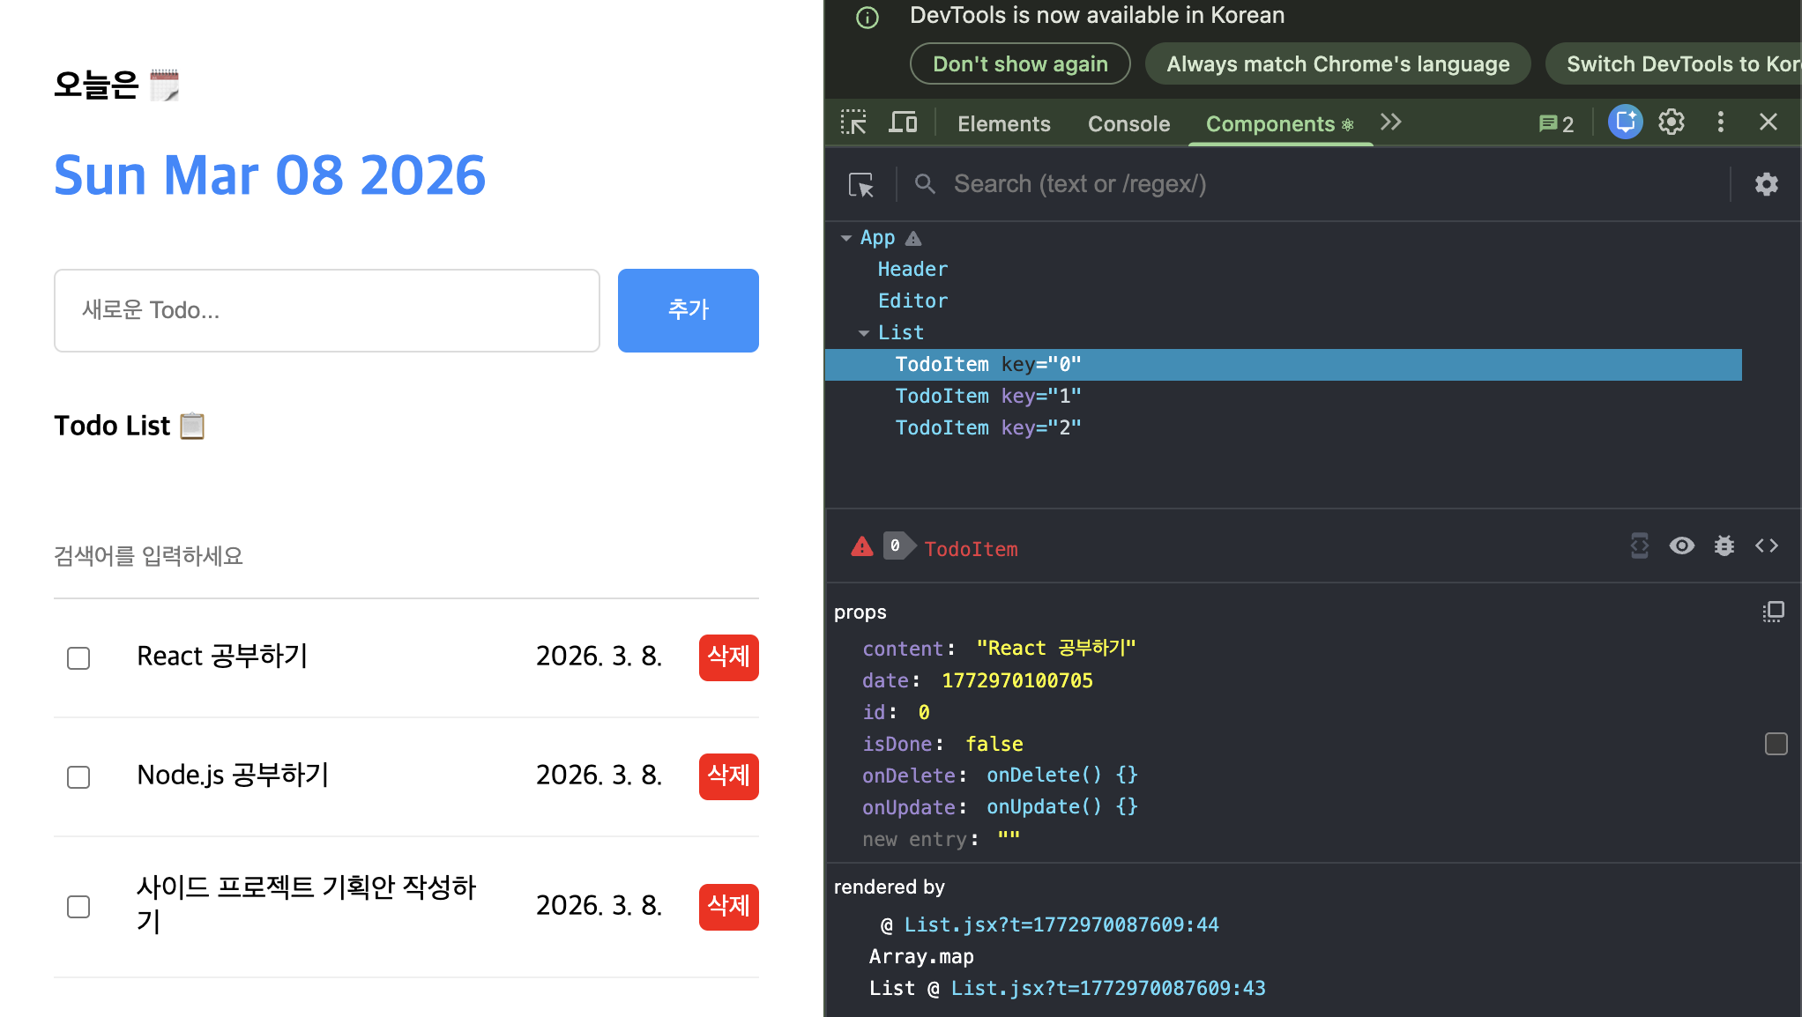View TodoItem source code icon
This screenshot has width=1802, height=1017.
1766,546
